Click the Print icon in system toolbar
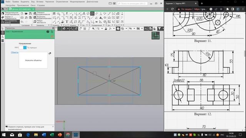Image resolution: width=246 pixels, height=138 pixels. coord(22,18)
